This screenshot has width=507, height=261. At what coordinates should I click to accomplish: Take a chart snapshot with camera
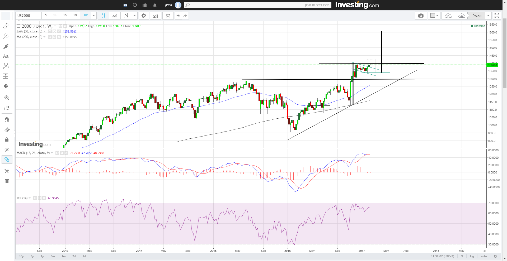pos(421,16)
